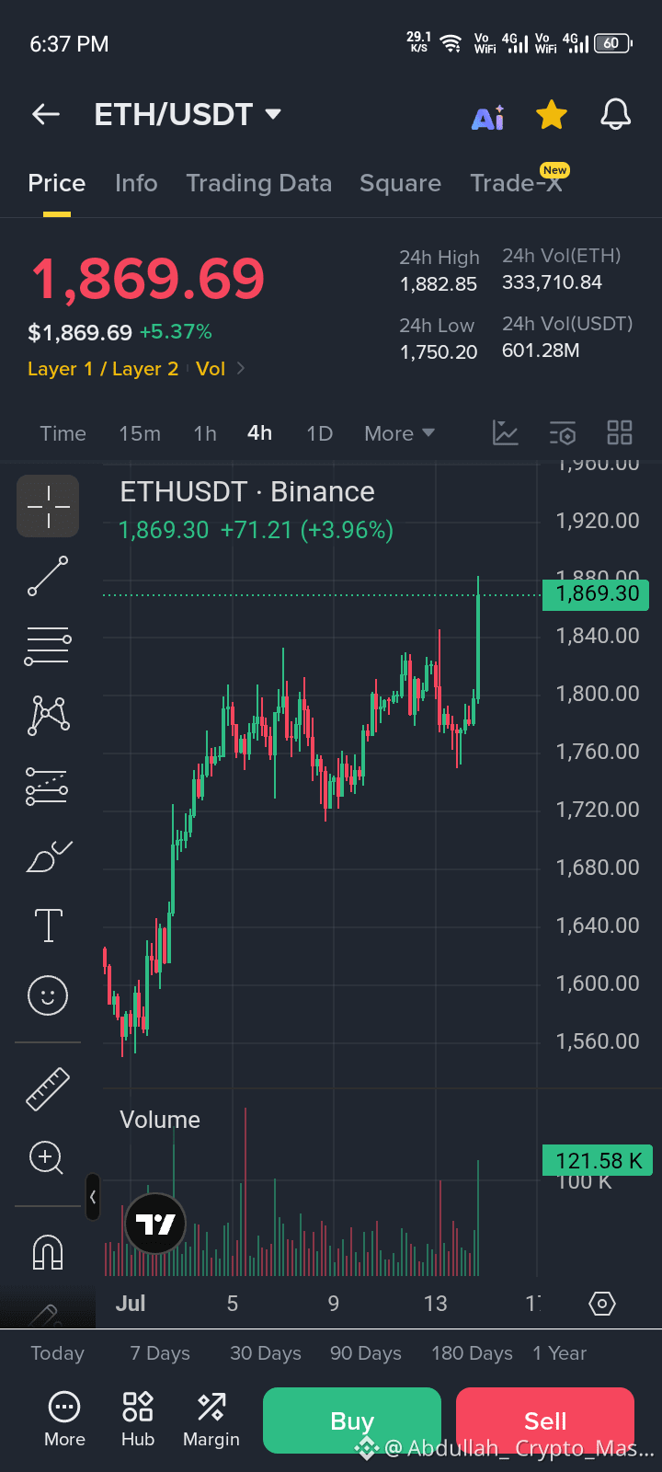Select the trend line drawing tool
The width and height of the screenshot is (662, 1472).
[48, 576]
